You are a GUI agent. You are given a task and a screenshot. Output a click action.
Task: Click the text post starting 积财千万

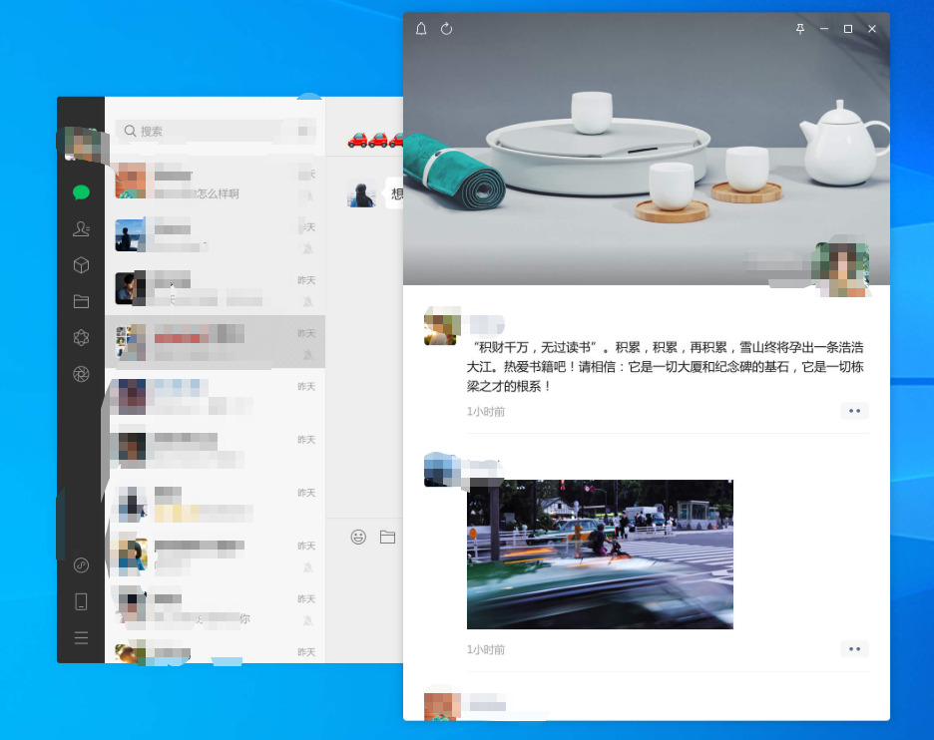665,367
